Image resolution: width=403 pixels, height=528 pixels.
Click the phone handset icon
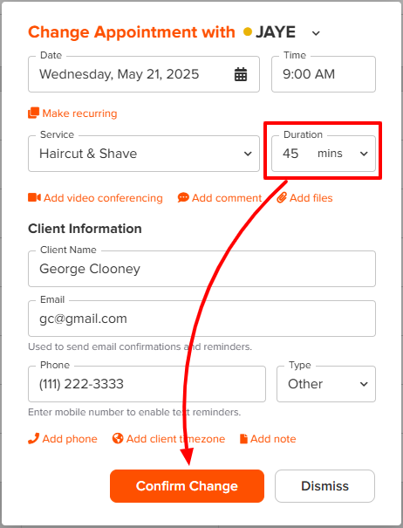pyautogui.click(x=33, y=439)
